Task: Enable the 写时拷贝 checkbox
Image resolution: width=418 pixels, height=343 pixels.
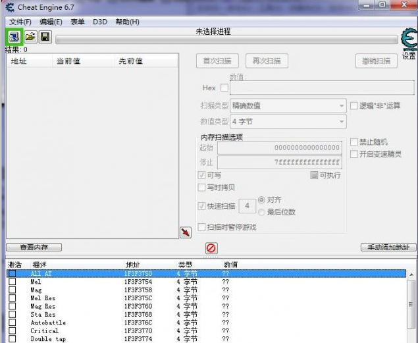Action: (x=201, y=188)
